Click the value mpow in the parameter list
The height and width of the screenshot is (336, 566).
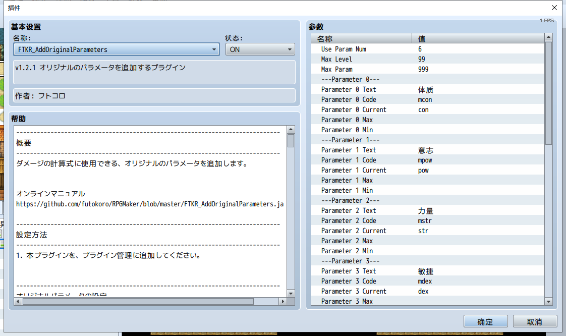point(425,160)
